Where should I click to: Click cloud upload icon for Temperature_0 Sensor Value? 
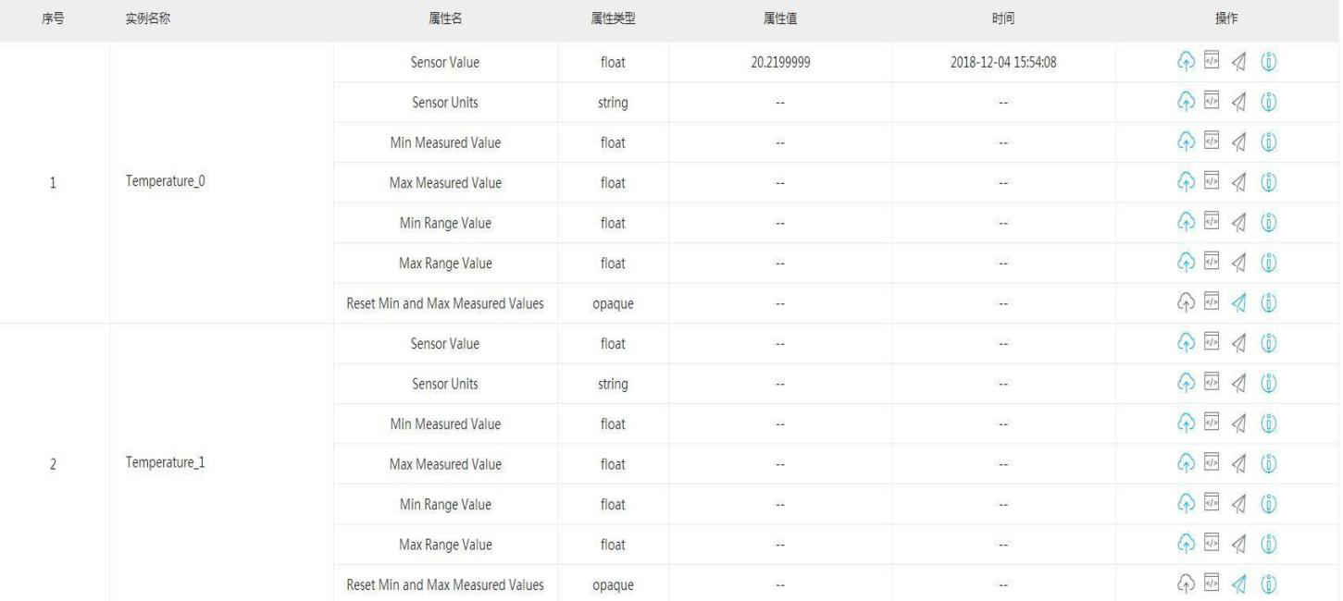(x=1186, y=62)
